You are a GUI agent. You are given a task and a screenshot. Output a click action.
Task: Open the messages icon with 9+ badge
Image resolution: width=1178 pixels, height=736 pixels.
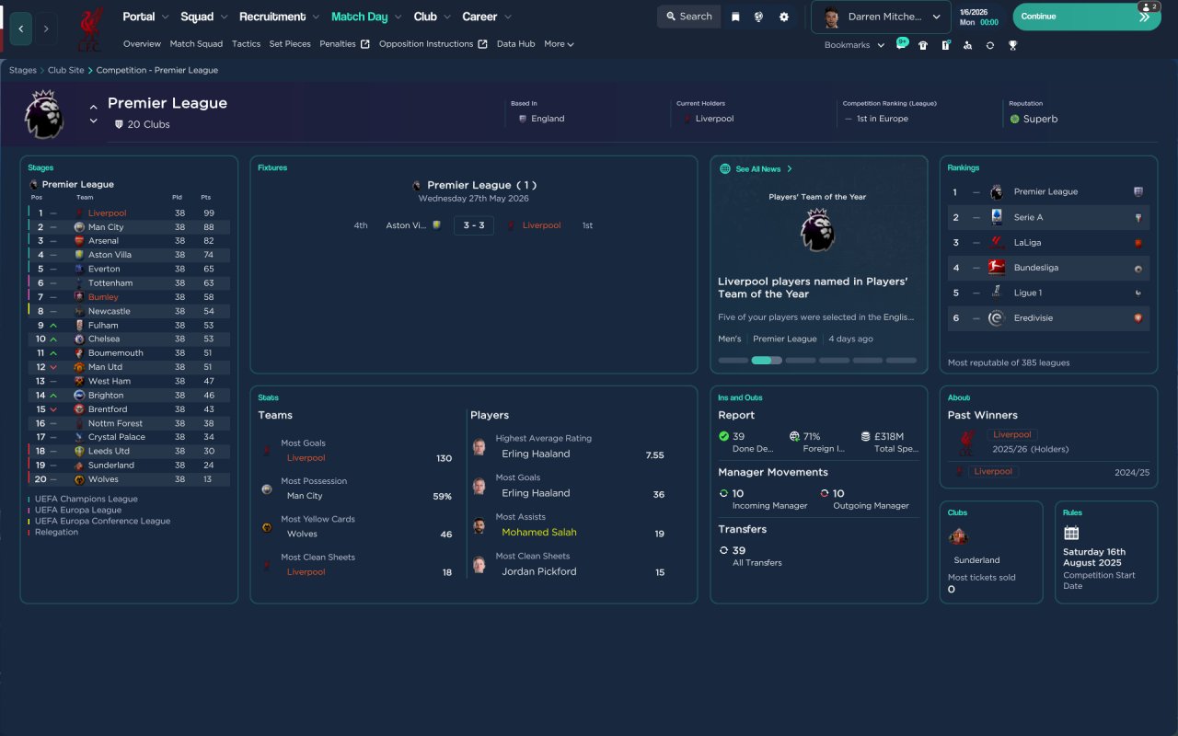[x=901, y=44]
